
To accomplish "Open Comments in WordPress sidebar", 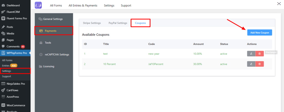I will point(13,47).
